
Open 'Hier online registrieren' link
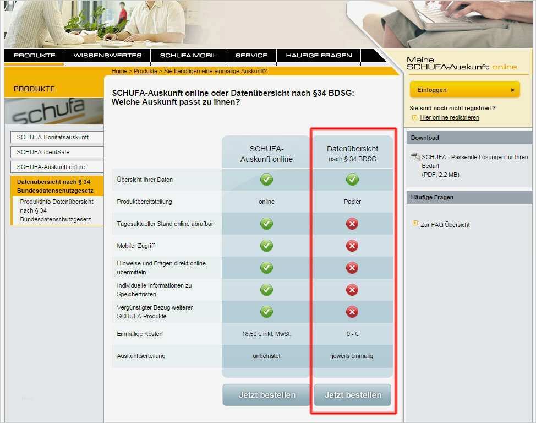coord(450,117)
